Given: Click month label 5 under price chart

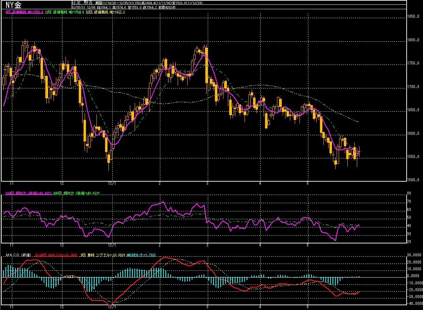Looking at the screenshot, I should click(308, 183).
